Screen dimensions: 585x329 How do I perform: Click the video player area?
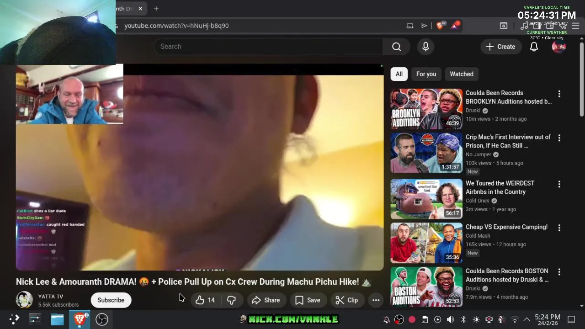(200, 167)
